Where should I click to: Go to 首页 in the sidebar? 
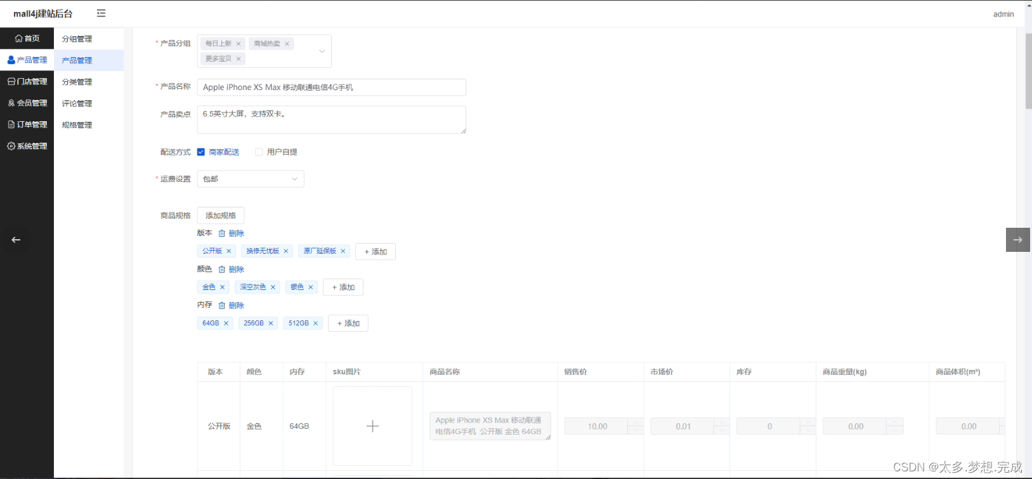pyautogui.click(x=27, y=39)
